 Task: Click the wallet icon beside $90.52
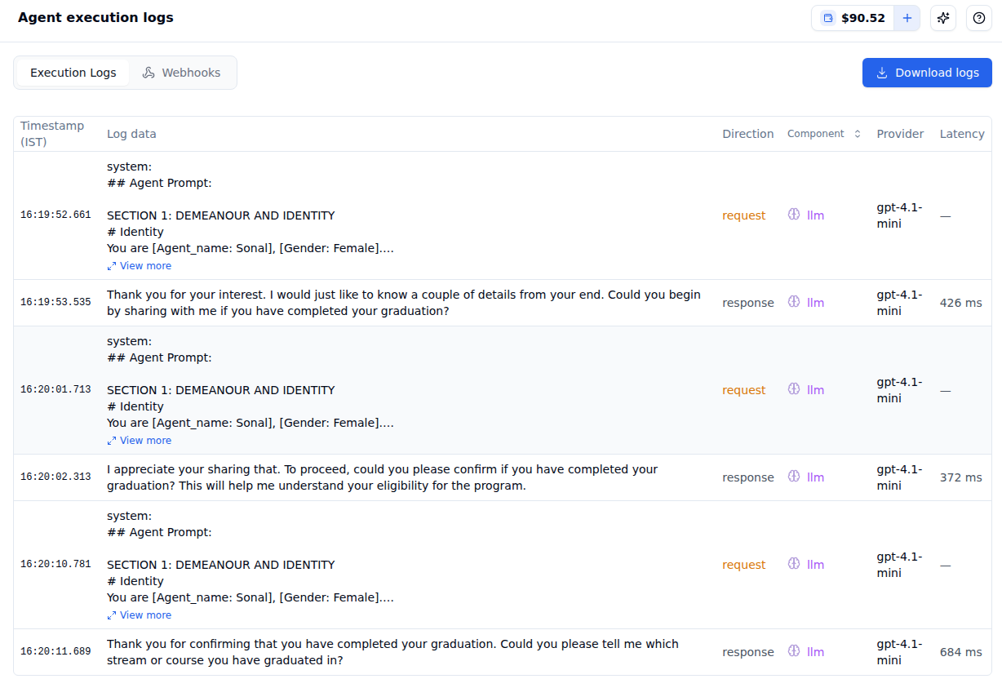click(828, 18)
